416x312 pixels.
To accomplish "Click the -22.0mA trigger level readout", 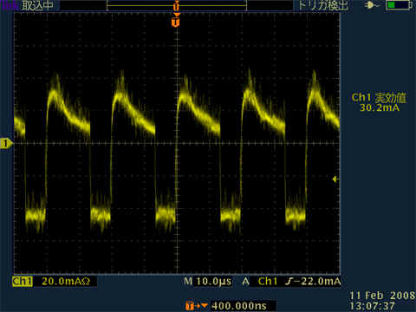I will pyautogui.click(x=317, y=281).
